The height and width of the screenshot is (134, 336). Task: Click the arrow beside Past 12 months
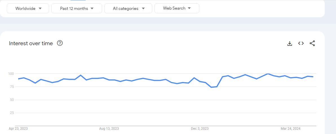point(92,8)
